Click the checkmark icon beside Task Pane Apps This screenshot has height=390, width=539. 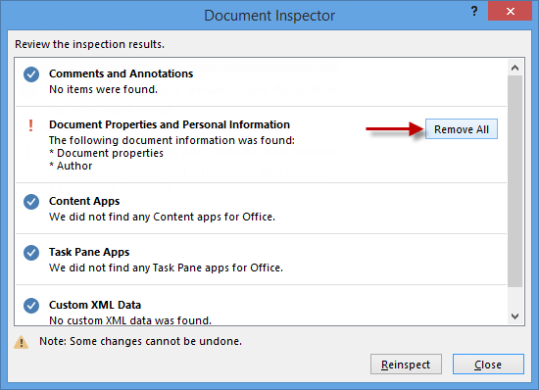point(31,253)
